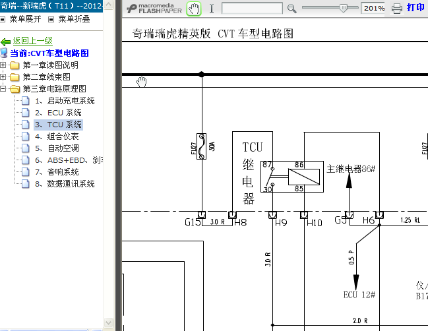Click the 1.25 RL wire label
This screenshot has height=331, width=428.
(x=410, y=220)
